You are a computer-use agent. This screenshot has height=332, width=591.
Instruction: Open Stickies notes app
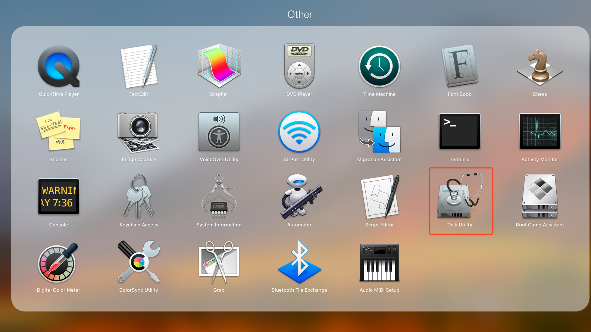(59, 132)
